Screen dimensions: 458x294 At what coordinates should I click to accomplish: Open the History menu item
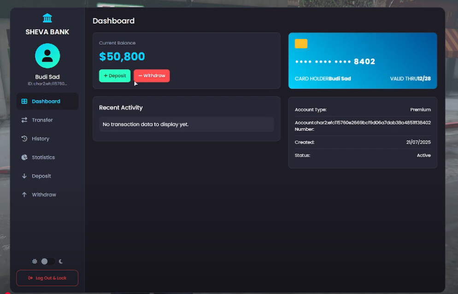47,139
